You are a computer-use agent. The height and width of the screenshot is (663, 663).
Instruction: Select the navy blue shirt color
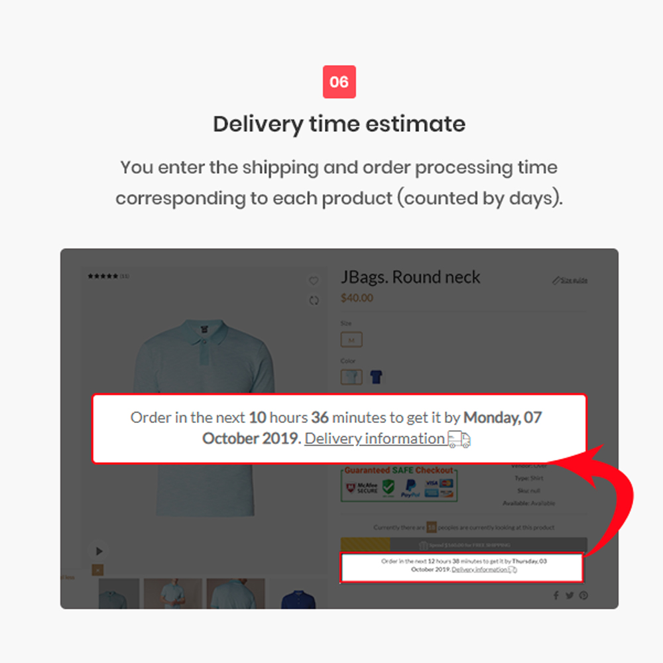tap(376, 377)
